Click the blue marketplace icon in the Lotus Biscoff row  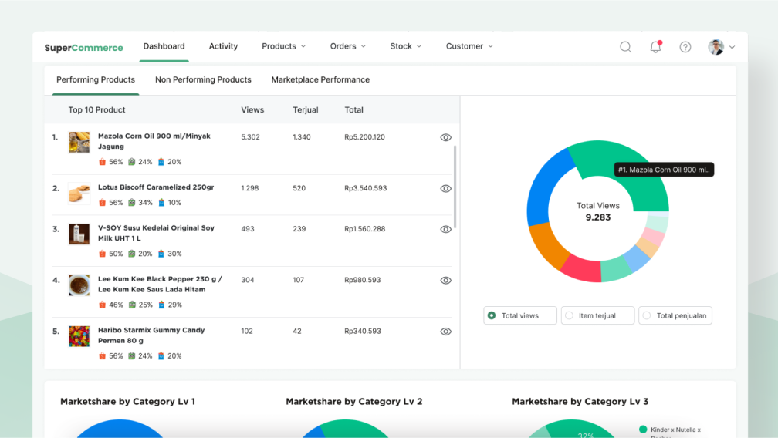(x=161, y=203)
